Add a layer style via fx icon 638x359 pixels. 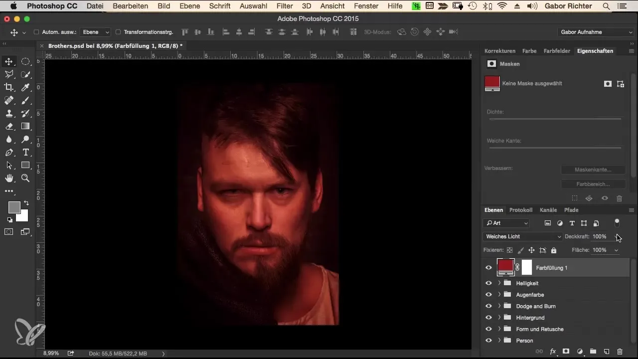[x=553, y=352]
